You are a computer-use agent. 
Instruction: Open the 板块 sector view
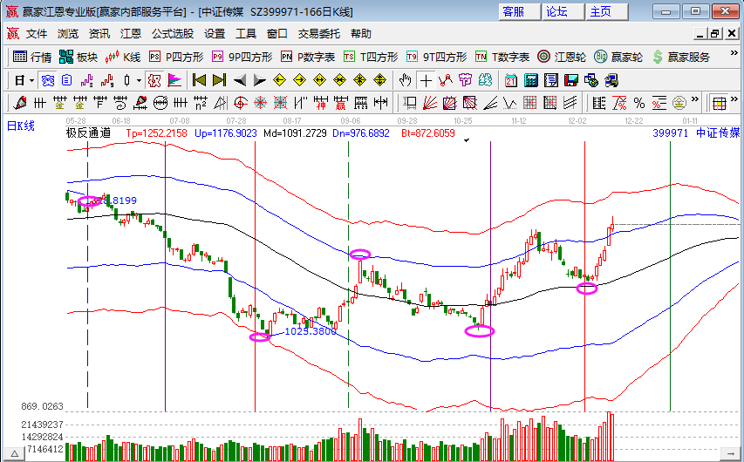[x=78, y=57]
